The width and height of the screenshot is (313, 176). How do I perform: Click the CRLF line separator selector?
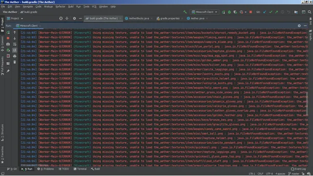[260, 174]
